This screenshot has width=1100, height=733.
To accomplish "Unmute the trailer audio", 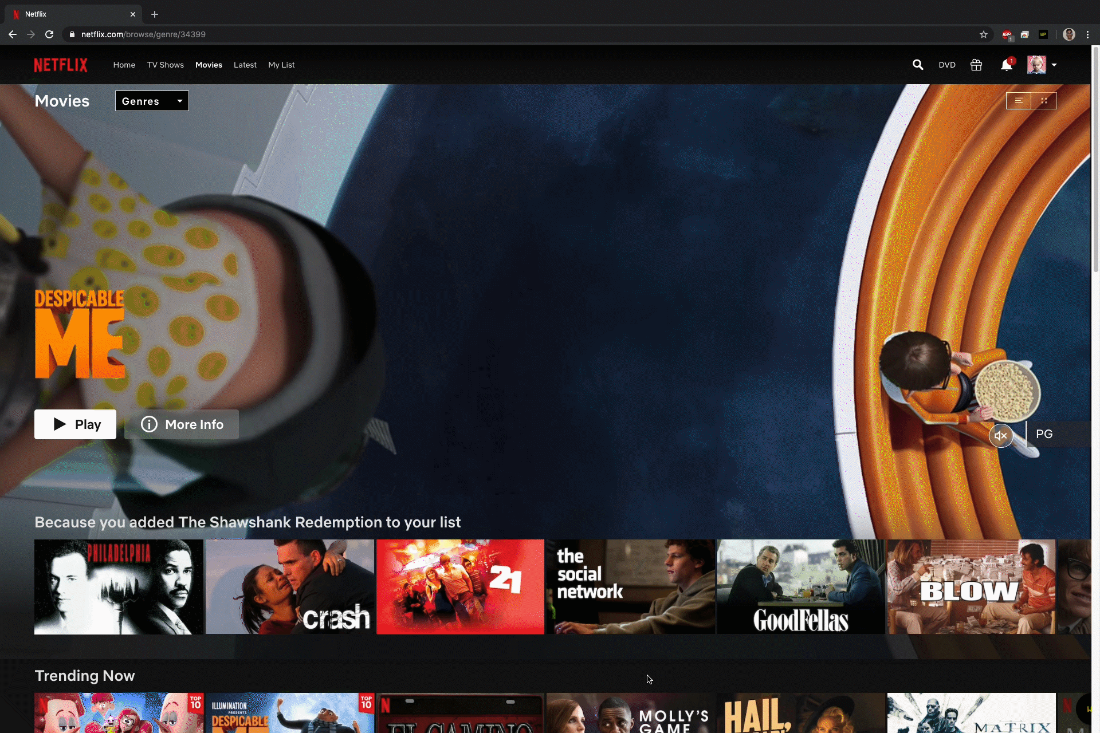I will pos(1001,436).
